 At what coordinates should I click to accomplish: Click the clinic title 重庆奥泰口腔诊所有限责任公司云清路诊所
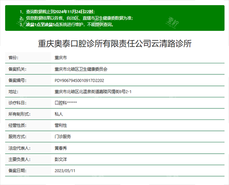114,44
